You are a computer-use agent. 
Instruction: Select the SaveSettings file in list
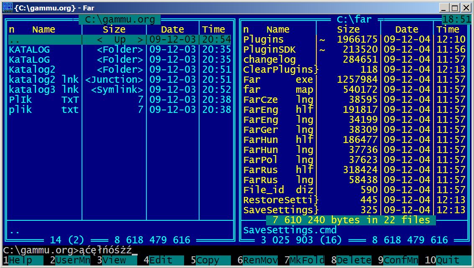click(354, 209)
